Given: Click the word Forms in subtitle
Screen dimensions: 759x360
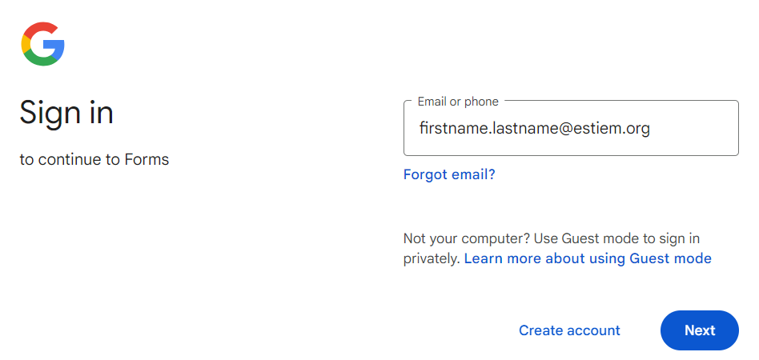Looking at the screenshot, I should [147, 159].
